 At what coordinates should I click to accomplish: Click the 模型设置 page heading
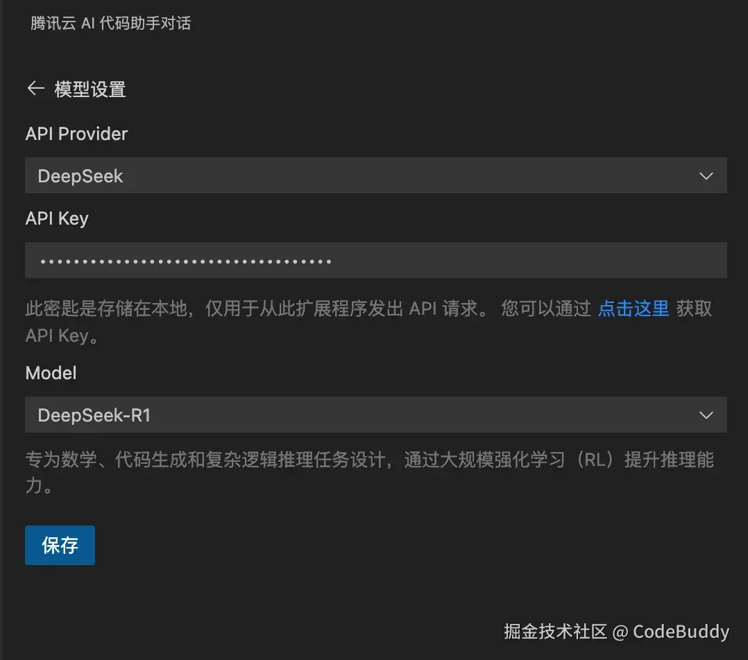pyautogui.click(x=90, y=89)
